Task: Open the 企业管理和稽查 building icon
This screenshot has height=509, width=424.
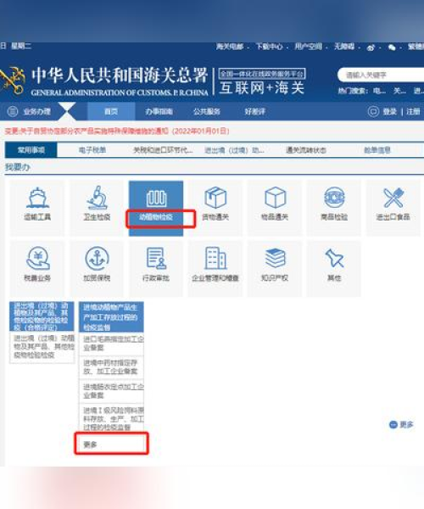Action: pyautogui.click(x=215, y=258)
